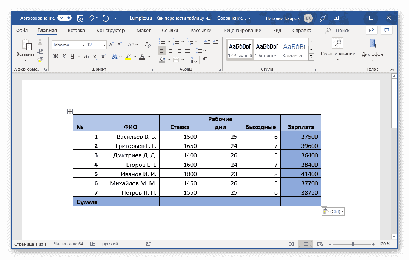
Task: Switch to the Вставка ribbon tab
Action: (76, 30)
